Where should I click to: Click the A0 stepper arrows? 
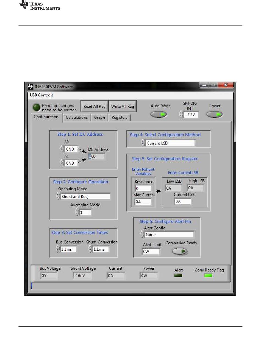pyautogui.click(x=62, y=149)
